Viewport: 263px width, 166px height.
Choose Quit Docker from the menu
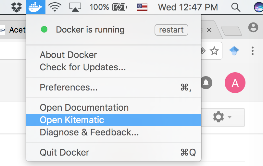tap(114, 152)
